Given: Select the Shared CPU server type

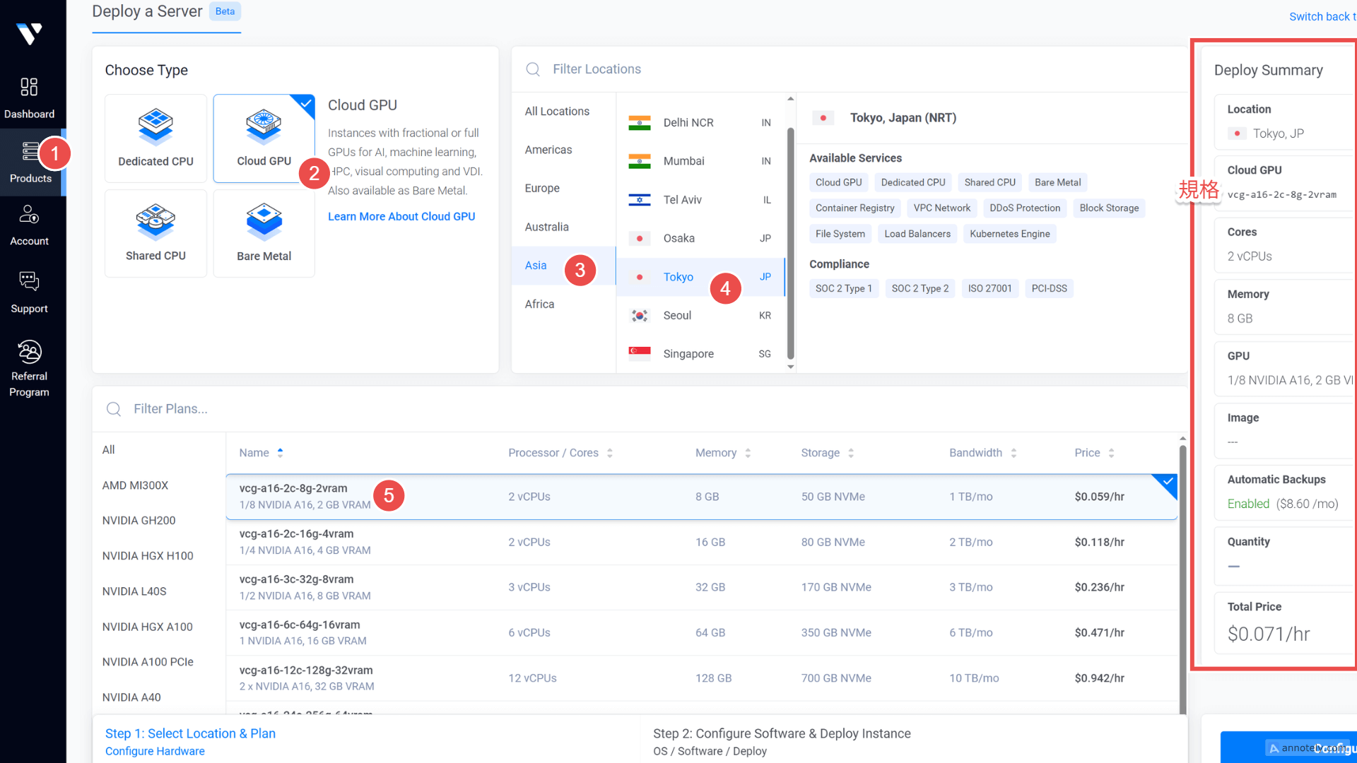Looking at the screenshot, I should point(155,233).
